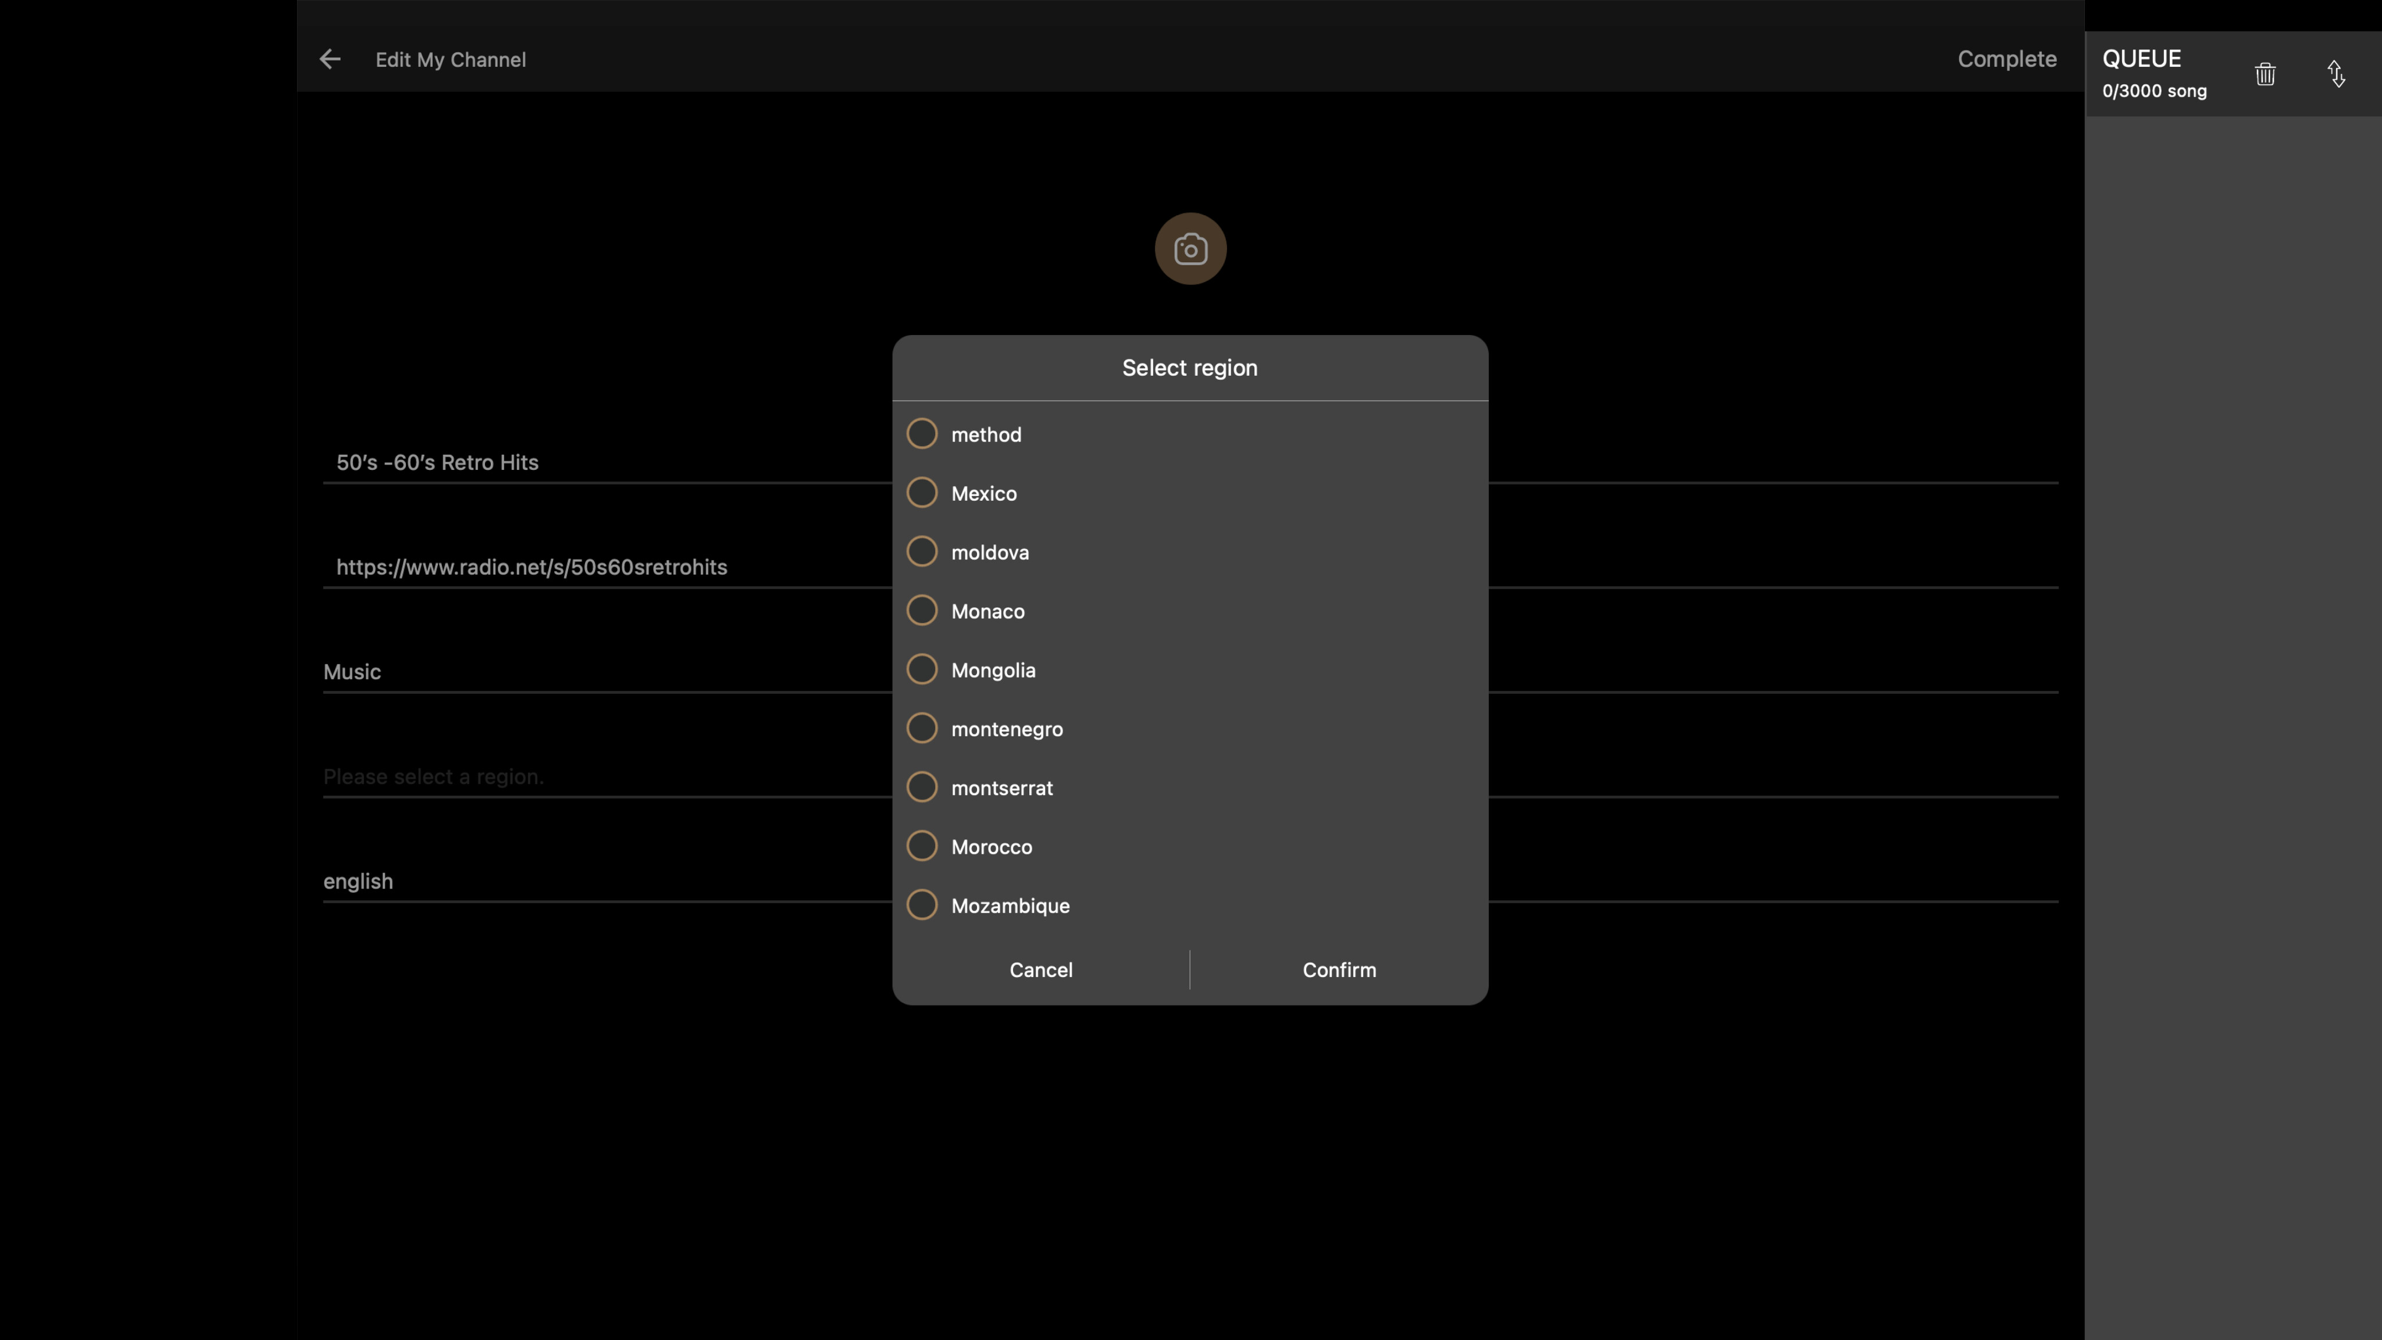Viewport: 2382px width, 1340px height.
Task: Cancel the Select region dialog
Action: (x=1041, y=970)
